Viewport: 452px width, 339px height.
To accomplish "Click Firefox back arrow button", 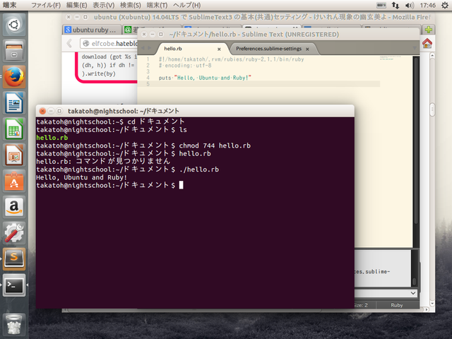I will click(x=69, y=44).
